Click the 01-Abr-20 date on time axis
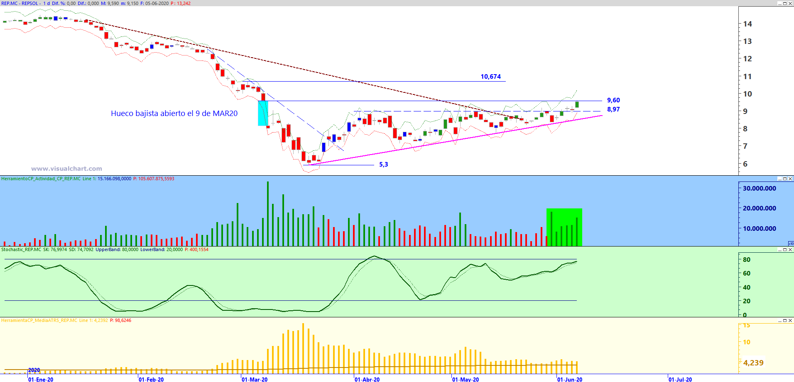 tap(367, 380)
